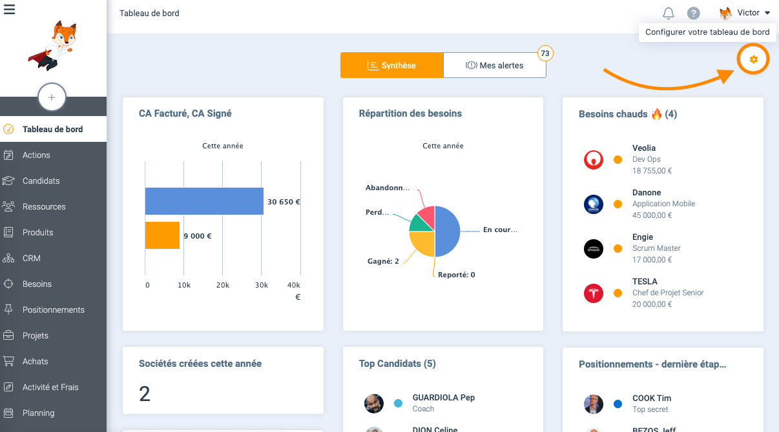Click the Répartition des besoins heading

click(x=410, y=113)
